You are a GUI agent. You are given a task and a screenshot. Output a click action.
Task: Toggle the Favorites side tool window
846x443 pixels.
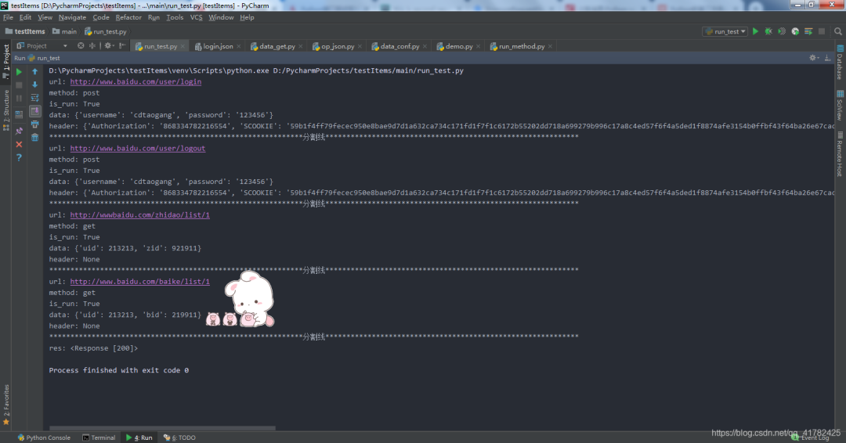pyautogui.click(x=6, y=404)
